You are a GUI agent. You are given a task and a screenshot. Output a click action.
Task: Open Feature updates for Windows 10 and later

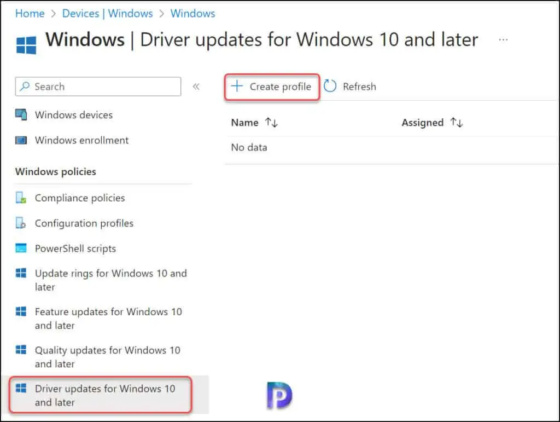[108, 319]
